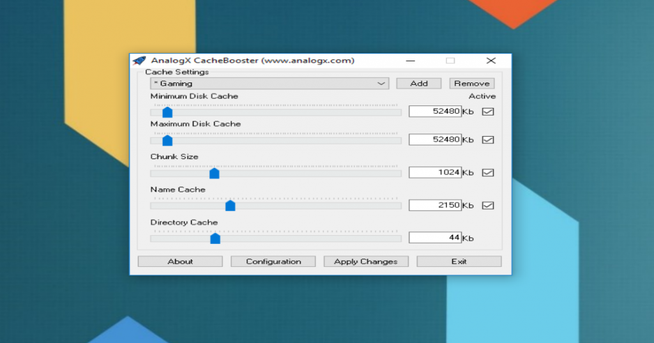This screenshot has width=654, height=343.
Task: Click the Maximum Disk Cache slider thumb
Action: [x=167, y=141]
